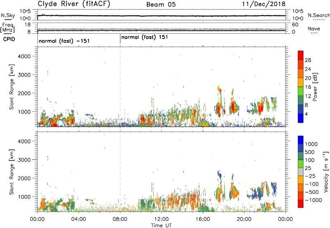Click the red bottom of the velocity colorbar
This screenshot has width=330, height=228.
pos(301,204)
